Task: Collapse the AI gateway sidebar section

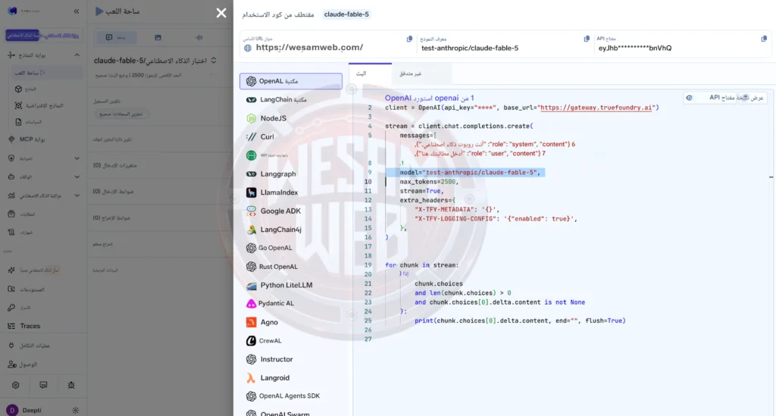Action: [x=77, y=55]
